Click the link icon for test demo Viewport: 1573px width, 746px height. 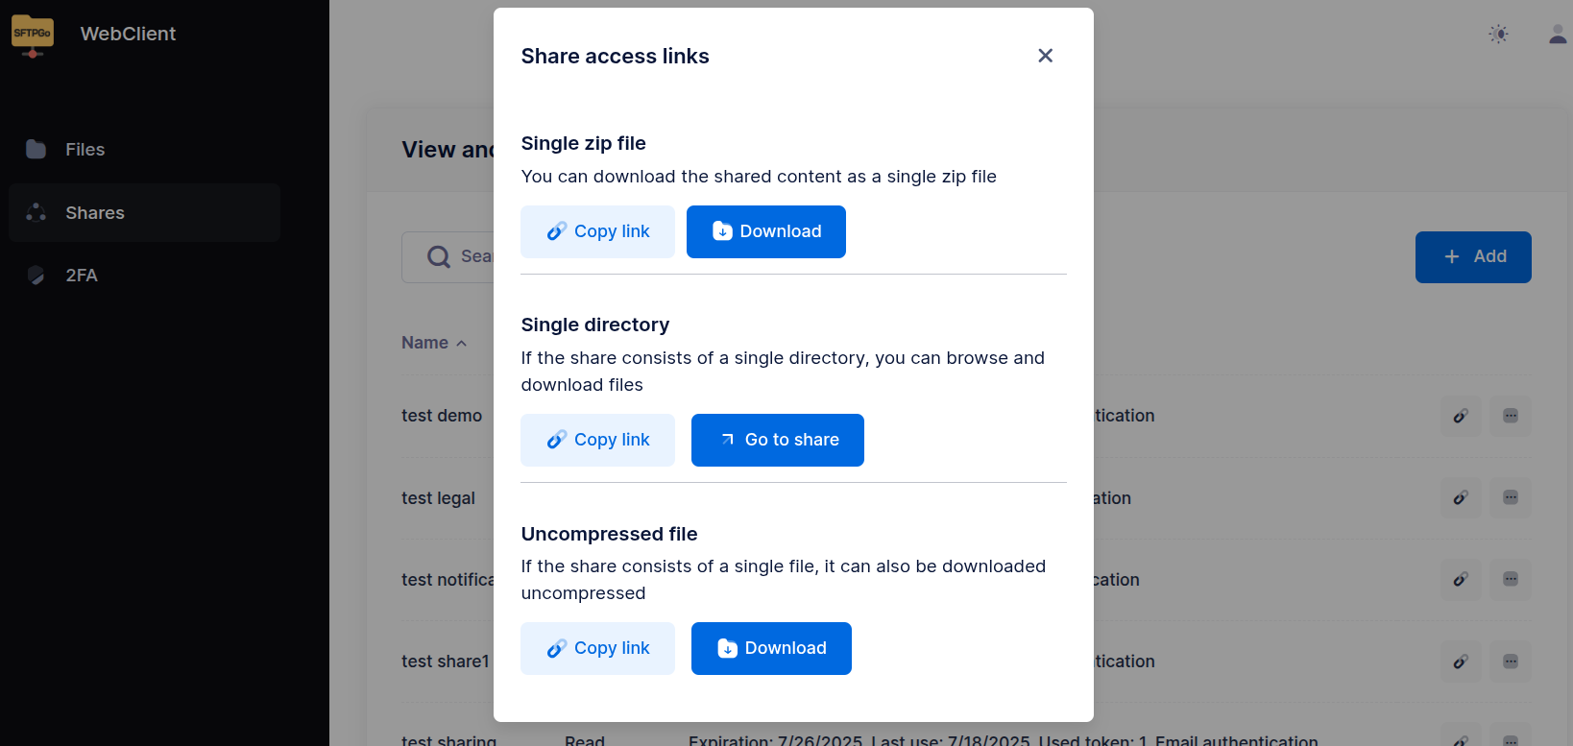1461,416
